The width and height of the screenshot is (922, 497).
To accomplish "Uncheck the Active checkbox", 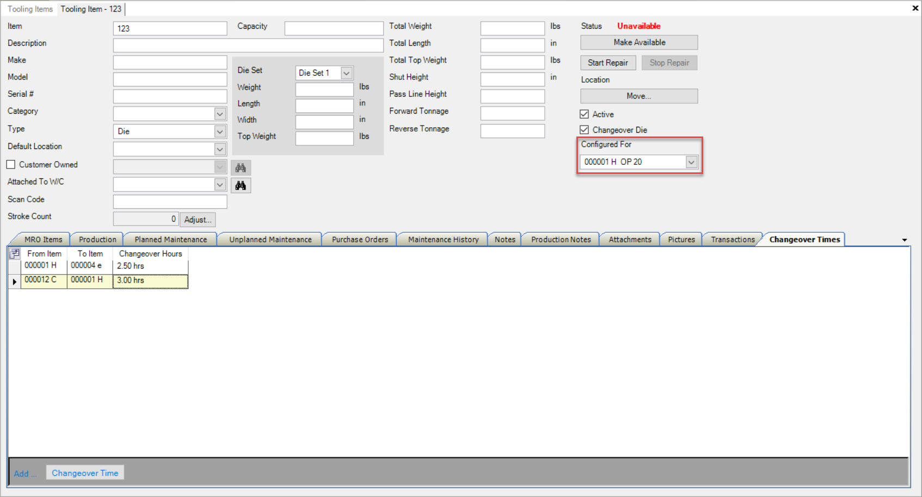I will pyautogui.click(x=584, y=114).
